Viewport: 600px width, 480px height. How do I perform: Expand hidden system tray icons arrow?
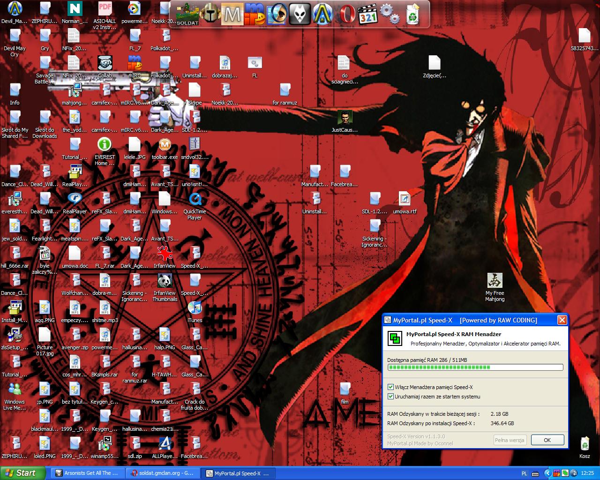point(547,473)
